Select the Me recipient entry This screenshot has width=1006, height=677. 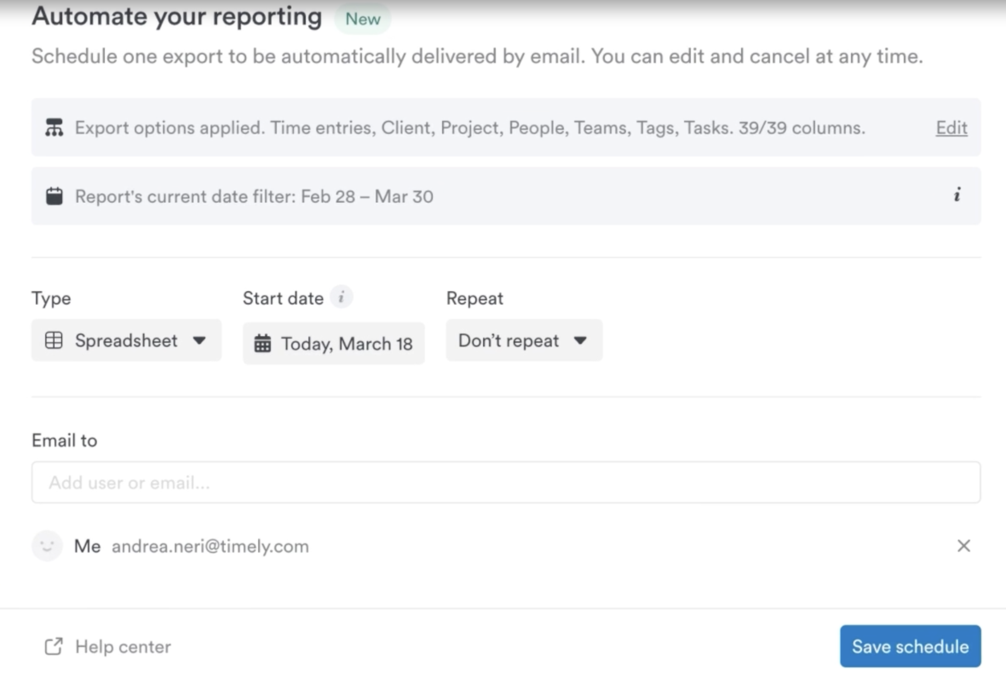pyautogui.click(x=88, y=546)
